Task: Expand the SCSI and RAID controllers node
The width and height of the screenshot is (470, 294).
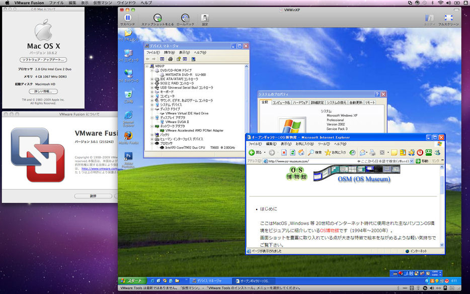Action: [152, 83]
